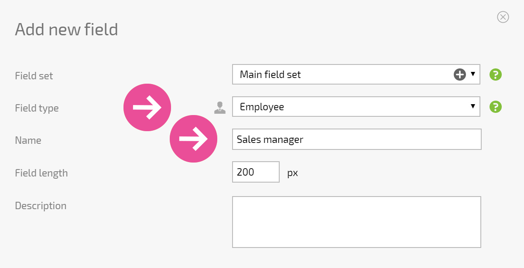524x268 pixels.
Task: Click the Field length 200 input
Action: (256, 172)
